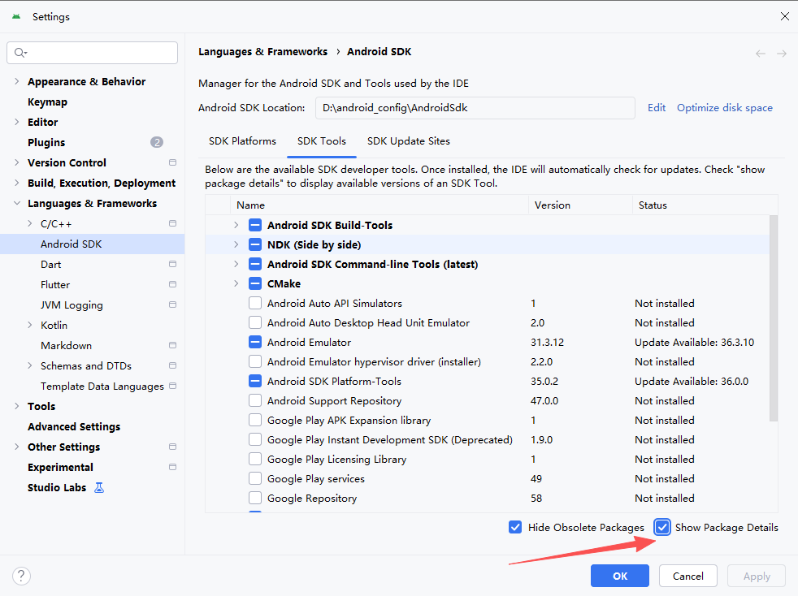The width and height of the screenshot is (798, 596).
Task: Focus the settings search field
Action: click(92, 53)
